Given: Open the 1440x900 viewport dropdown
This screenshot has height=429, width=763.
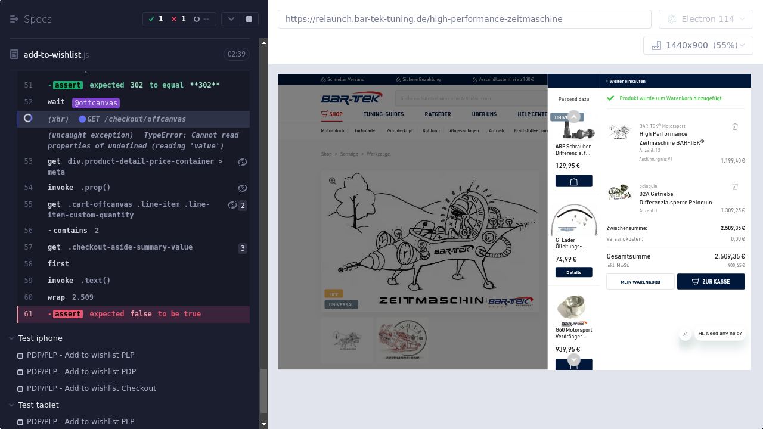Looking at the screenshot, I should pyautogui.click(x=697, y=45).
